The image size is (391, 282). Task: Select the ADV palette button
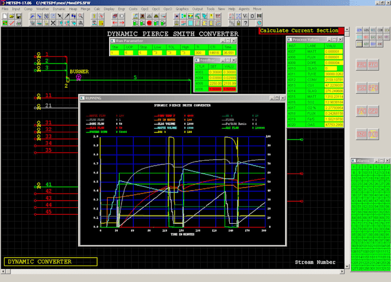366,44
